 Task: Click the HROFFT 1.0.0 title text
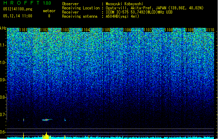27,3
